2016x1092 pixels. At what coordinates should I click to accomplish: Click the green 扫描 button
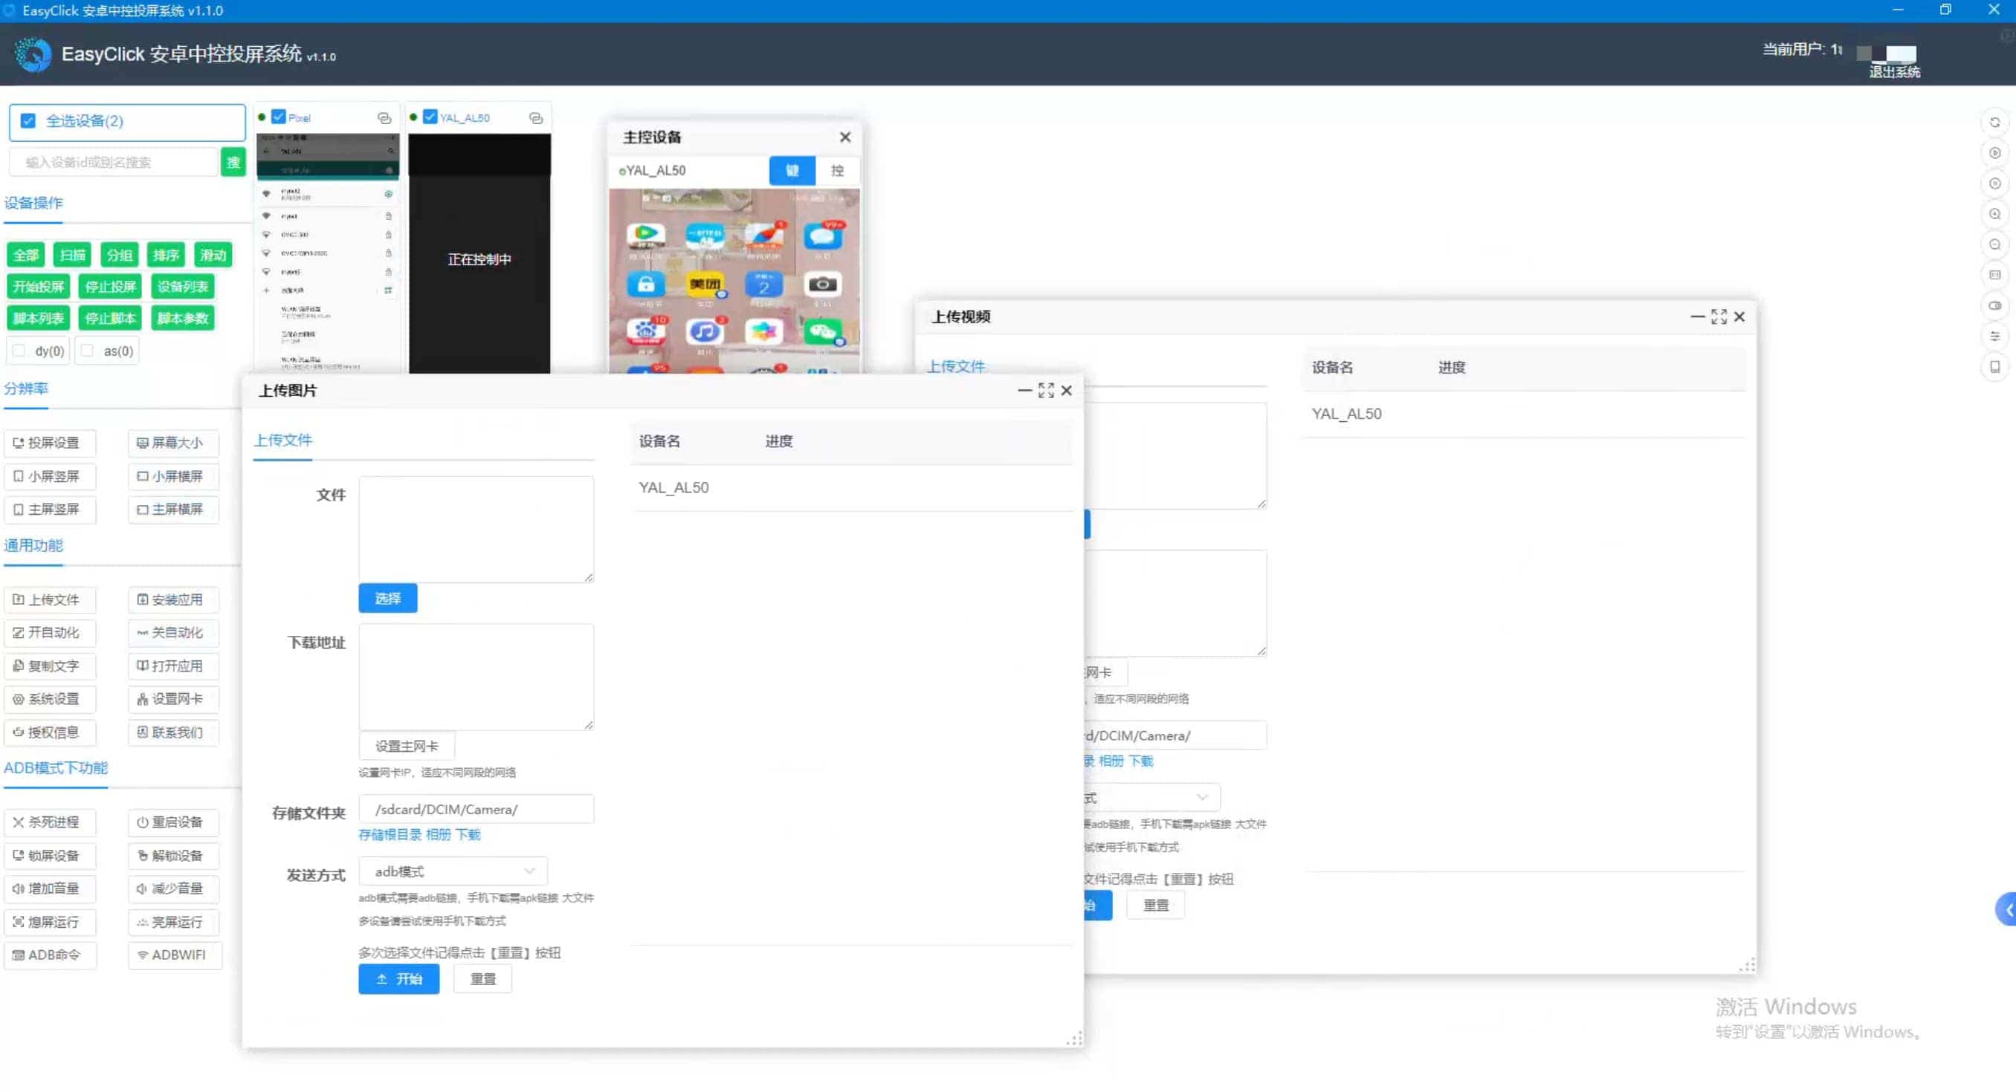pos(72,255)
